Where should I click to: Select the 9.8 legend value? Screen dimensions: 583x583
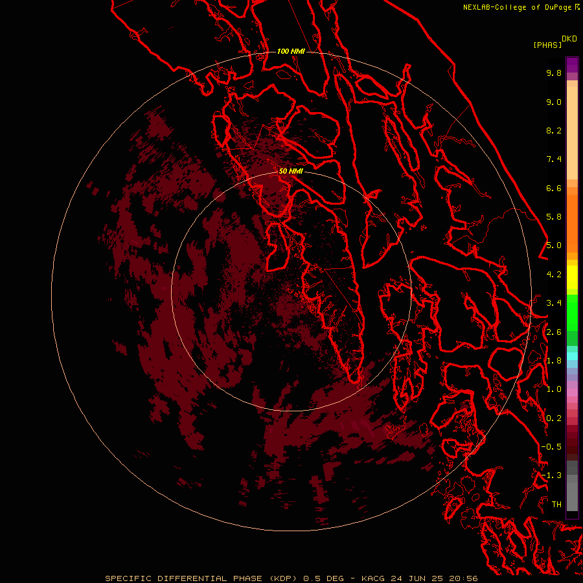click(554, 73)
